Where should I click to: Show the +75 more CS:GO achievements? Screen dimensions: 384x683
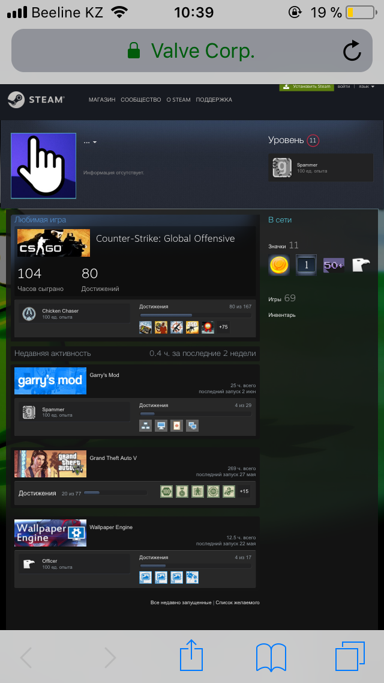click(x=223, y=327)
